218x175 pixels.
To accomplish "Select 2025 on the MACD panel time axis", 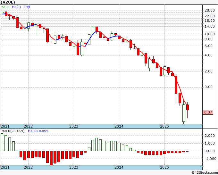I will 164,167.
